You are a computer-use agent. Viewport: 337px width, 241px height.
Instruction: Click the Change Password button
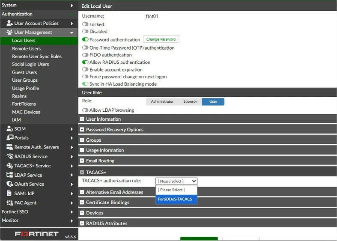coord(161,39)
